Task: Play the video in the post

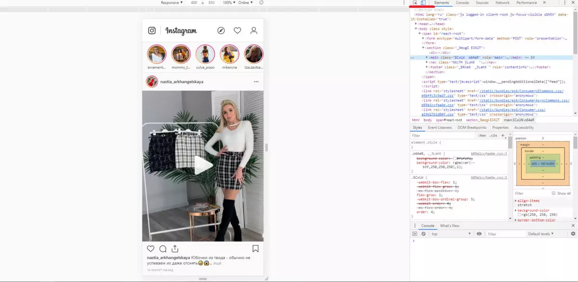Action: click(203, 166)
